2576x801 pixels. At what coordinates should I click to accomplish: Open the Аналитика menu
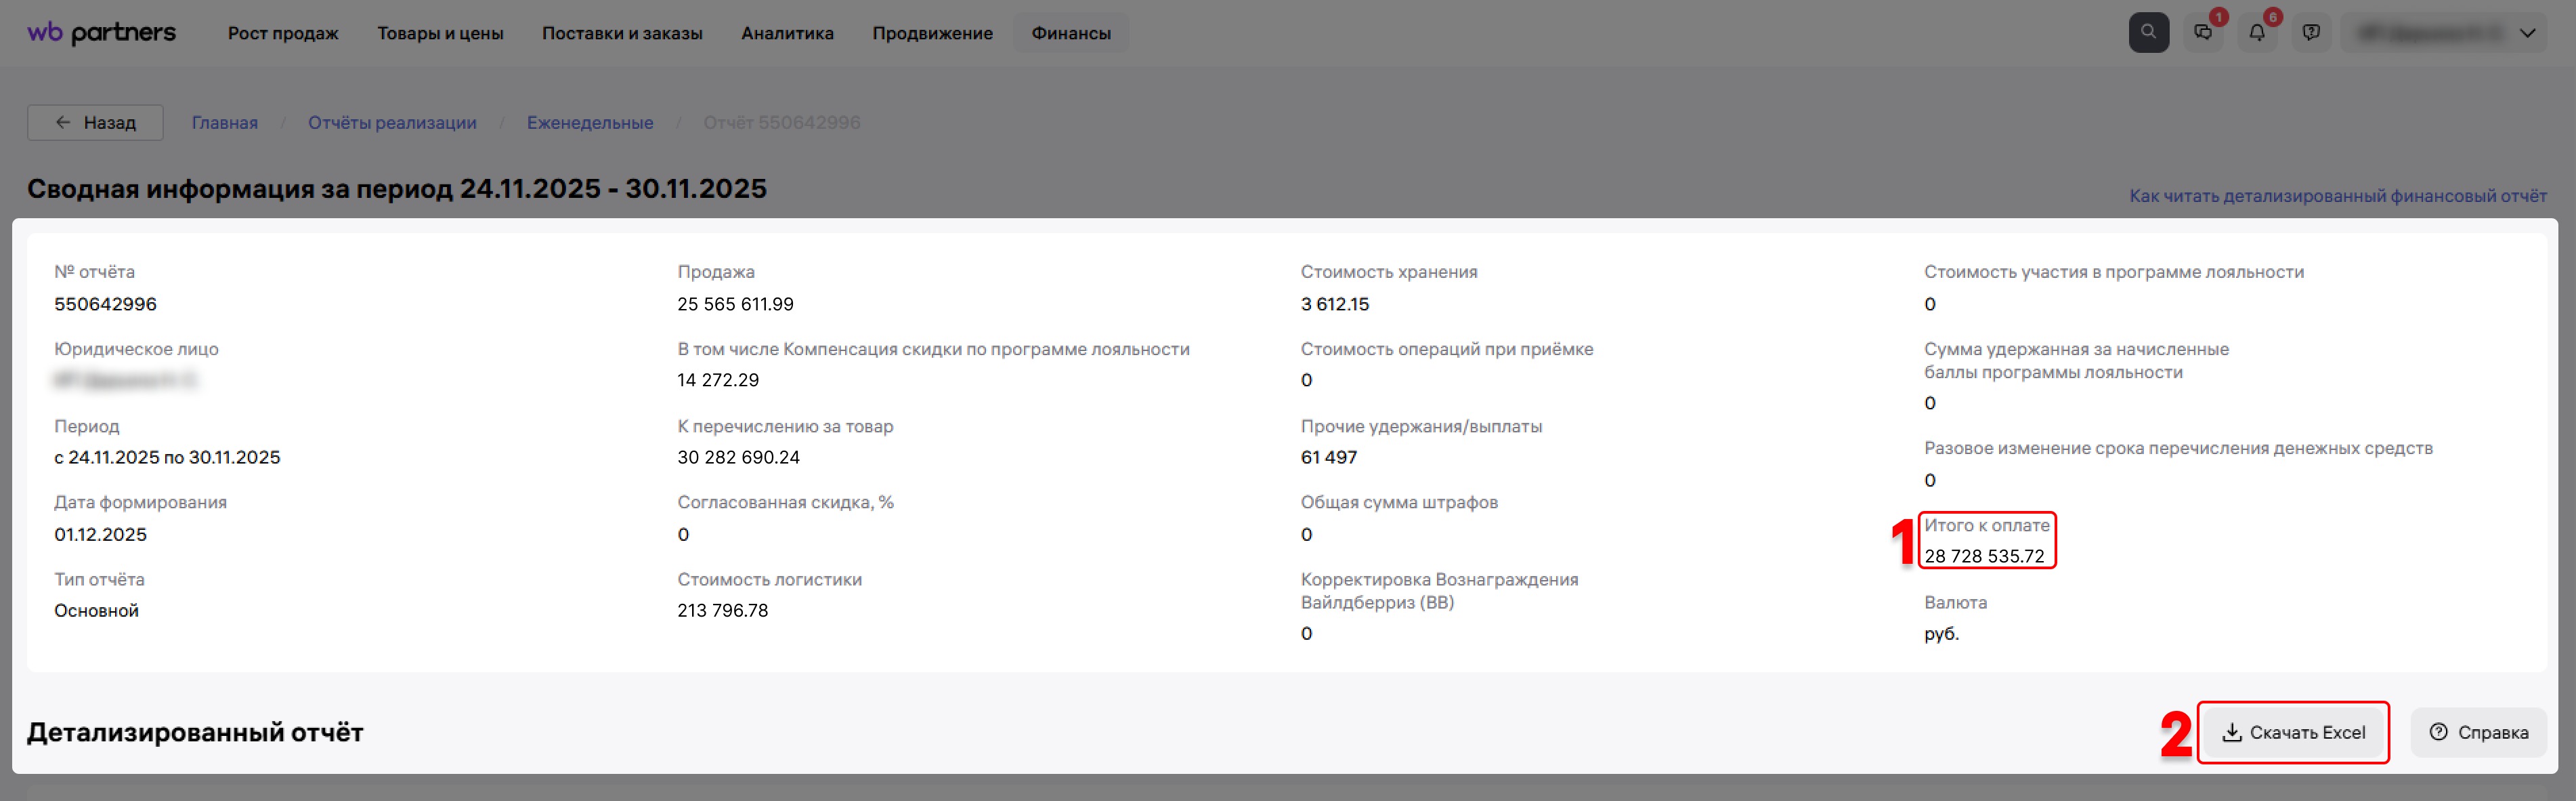click(787, 33)
